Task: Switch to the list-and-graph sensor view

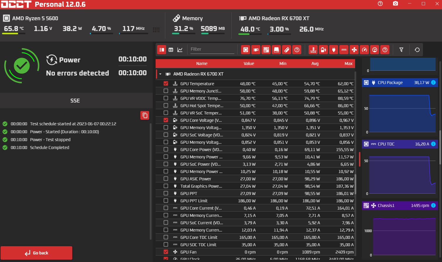Action: 161,50
